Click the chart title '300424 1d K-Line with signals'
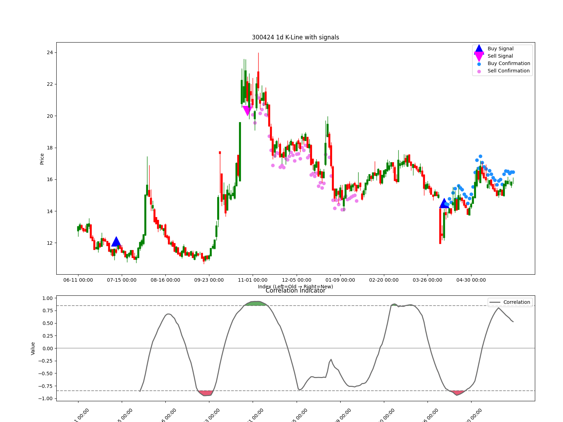563x422 pixels. (x=296, y=37)
